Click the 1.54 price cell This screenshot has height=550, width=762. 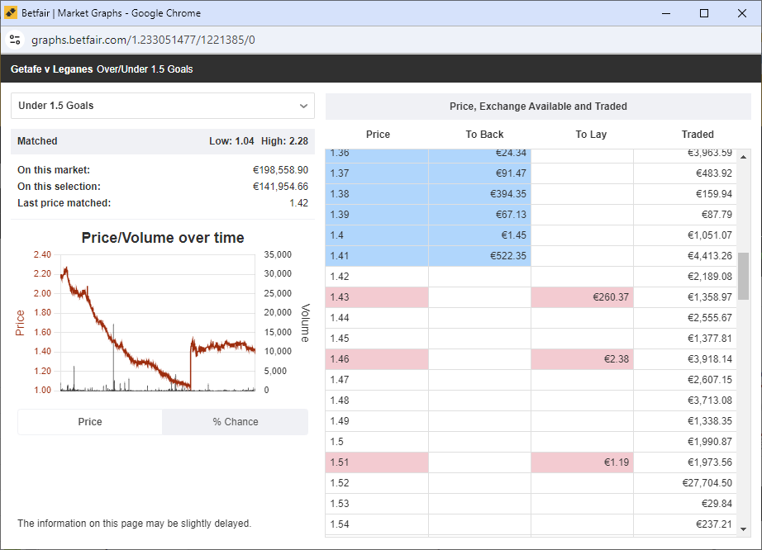click(x=377, y=524)
